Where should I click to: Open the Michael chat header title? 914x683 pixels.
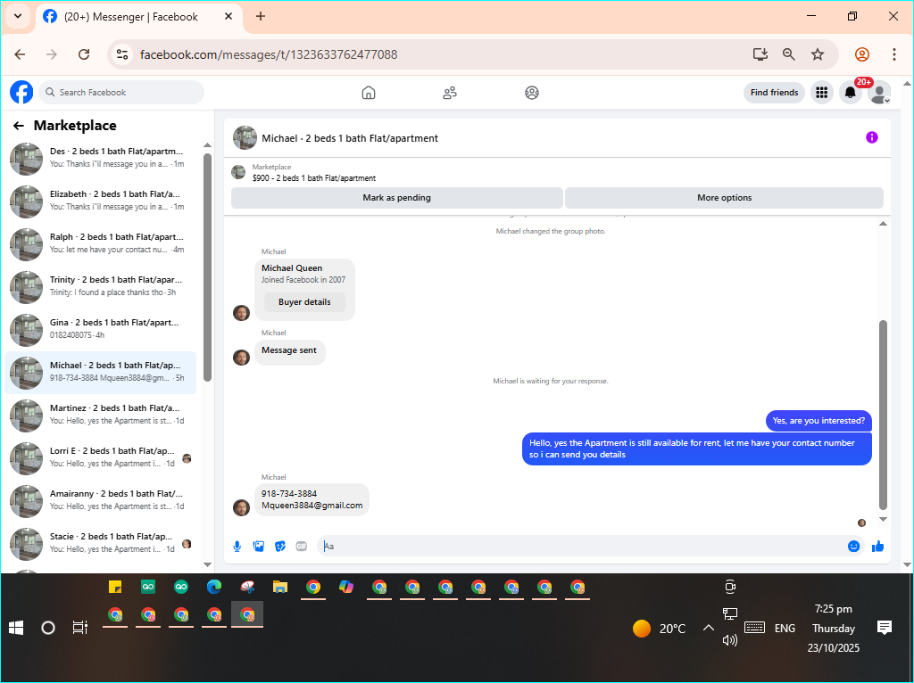pos(350,138)
